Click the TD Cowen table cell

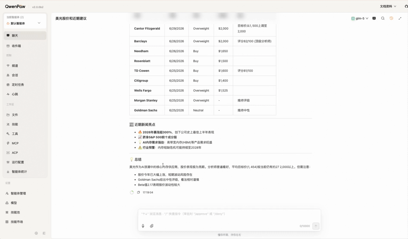pyautogui.click(x=147, y=71)
